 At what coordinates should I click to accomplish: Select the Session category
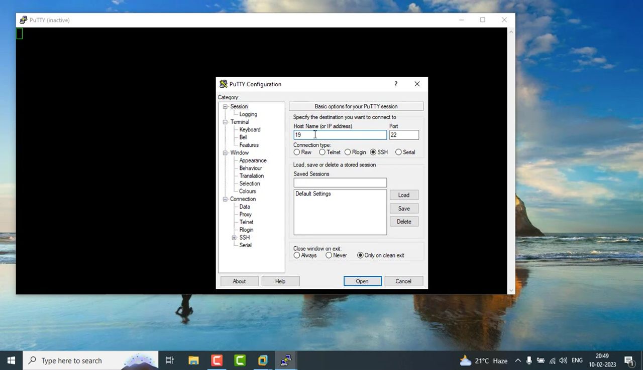tap(239, 106)
